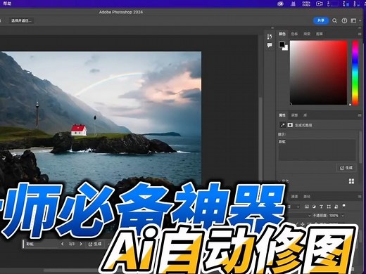The image size is (366, 274).
Task: Click the mask icon beside 生成式图层
Action: pyautogui.click(x=290, y=125)
